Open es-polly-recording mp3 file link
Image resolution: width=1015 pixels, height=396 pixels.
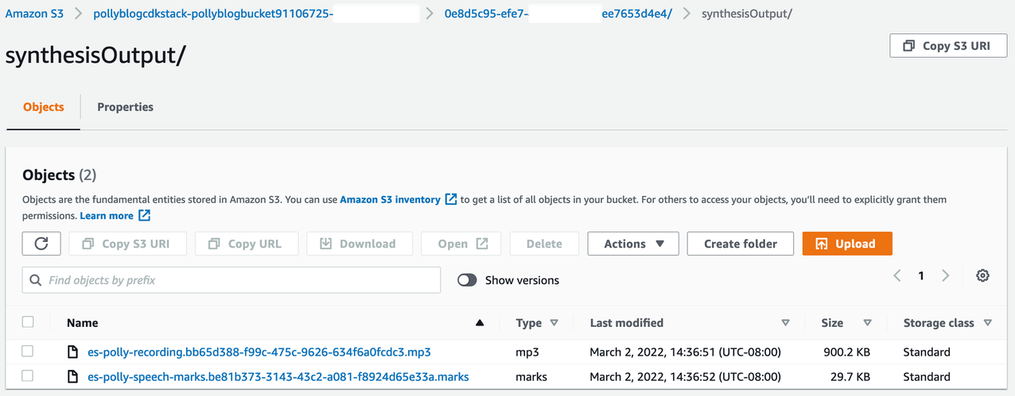point(259,352)
